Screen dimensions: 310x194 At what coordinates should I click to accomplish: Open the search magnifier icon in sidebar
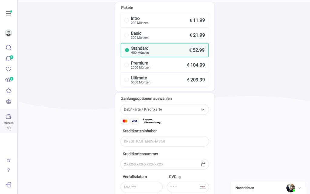click(8, 48)
